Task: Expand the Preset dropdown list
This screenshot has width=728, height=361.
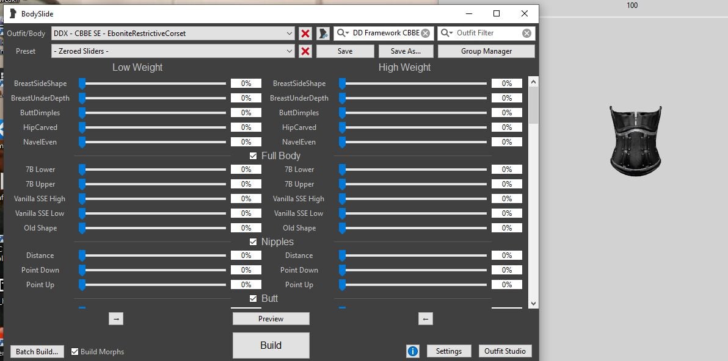Action: click(x=289, y=51)
